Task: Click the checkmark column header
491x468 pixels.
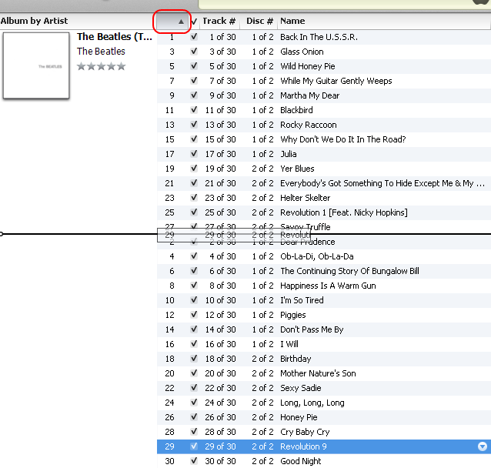Action: pyautogui.click(x=194, y=22)
